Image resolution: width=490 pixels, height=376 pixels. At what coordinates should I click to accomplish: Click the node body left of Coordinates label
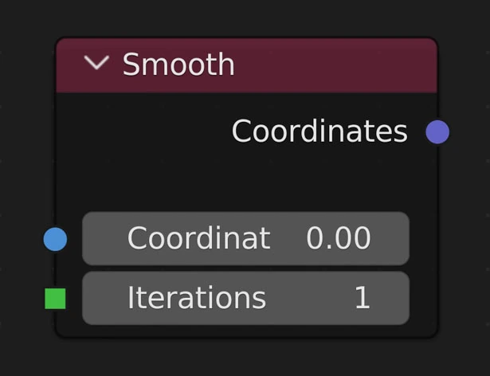[143, 131]
